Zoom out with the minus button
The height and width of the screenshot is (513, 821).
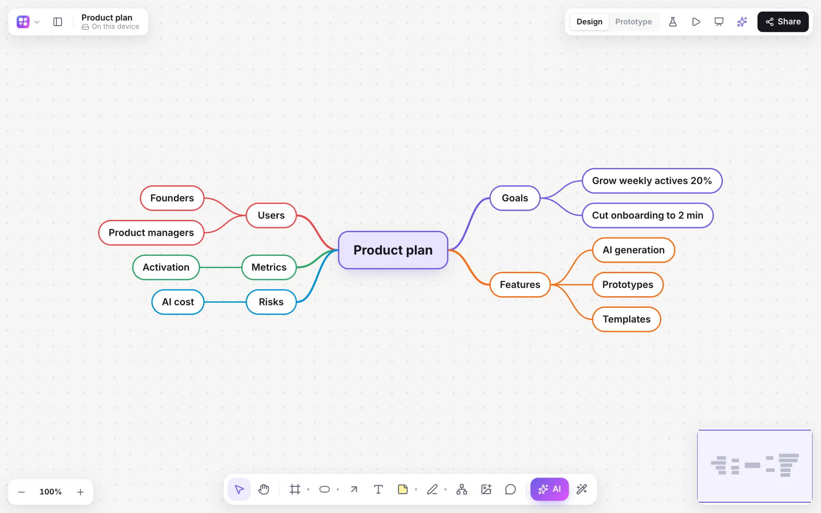(21, 492)
